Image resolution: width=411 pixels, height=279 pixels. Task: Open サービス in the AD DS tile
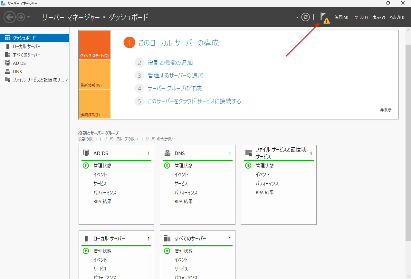[100, 184]
